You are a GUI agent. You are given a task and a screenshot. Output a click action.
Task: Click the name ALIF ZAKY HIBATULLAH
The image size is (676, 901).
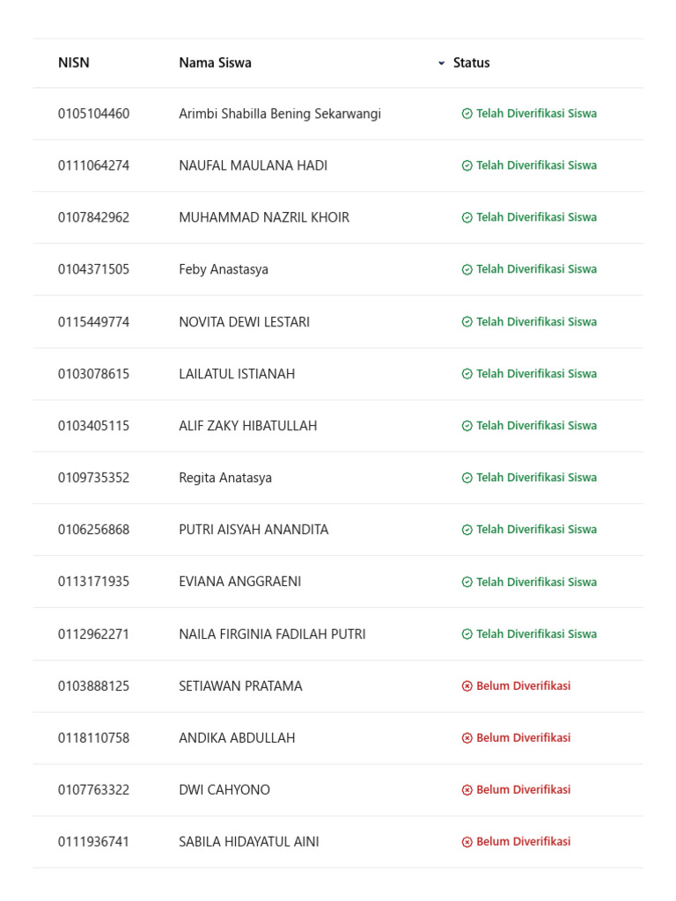pyautogui.click(x=247, y=426)
